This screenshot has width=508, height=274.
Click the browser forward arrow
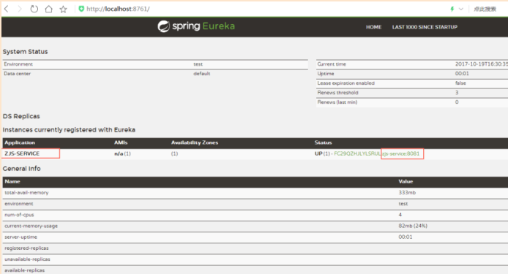point(20,9)
